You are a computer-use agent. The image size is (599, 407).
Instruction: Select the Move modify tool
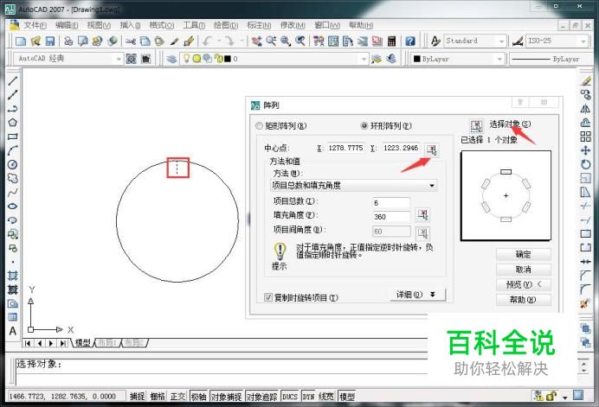point(585,150)
